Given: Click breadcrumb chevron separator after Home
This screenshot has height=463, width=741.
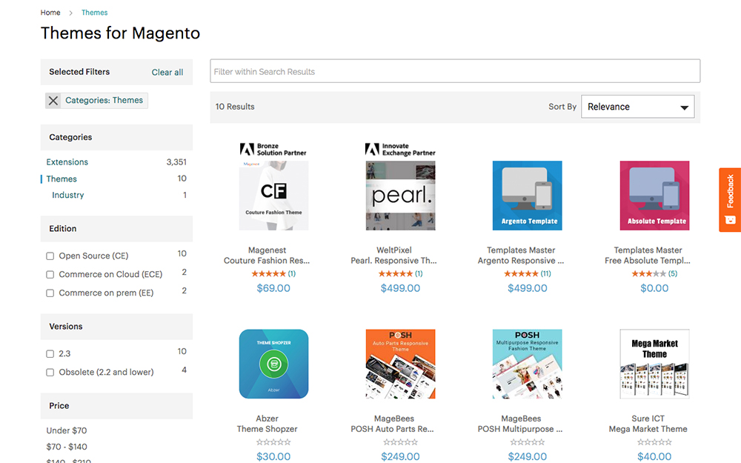Looking at the screenshot, I should point(71,13).
